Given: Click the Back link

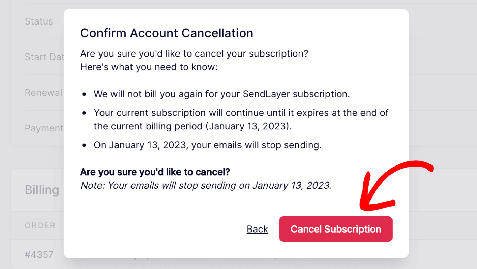Looking at the screenshot, I should point(257,229).
